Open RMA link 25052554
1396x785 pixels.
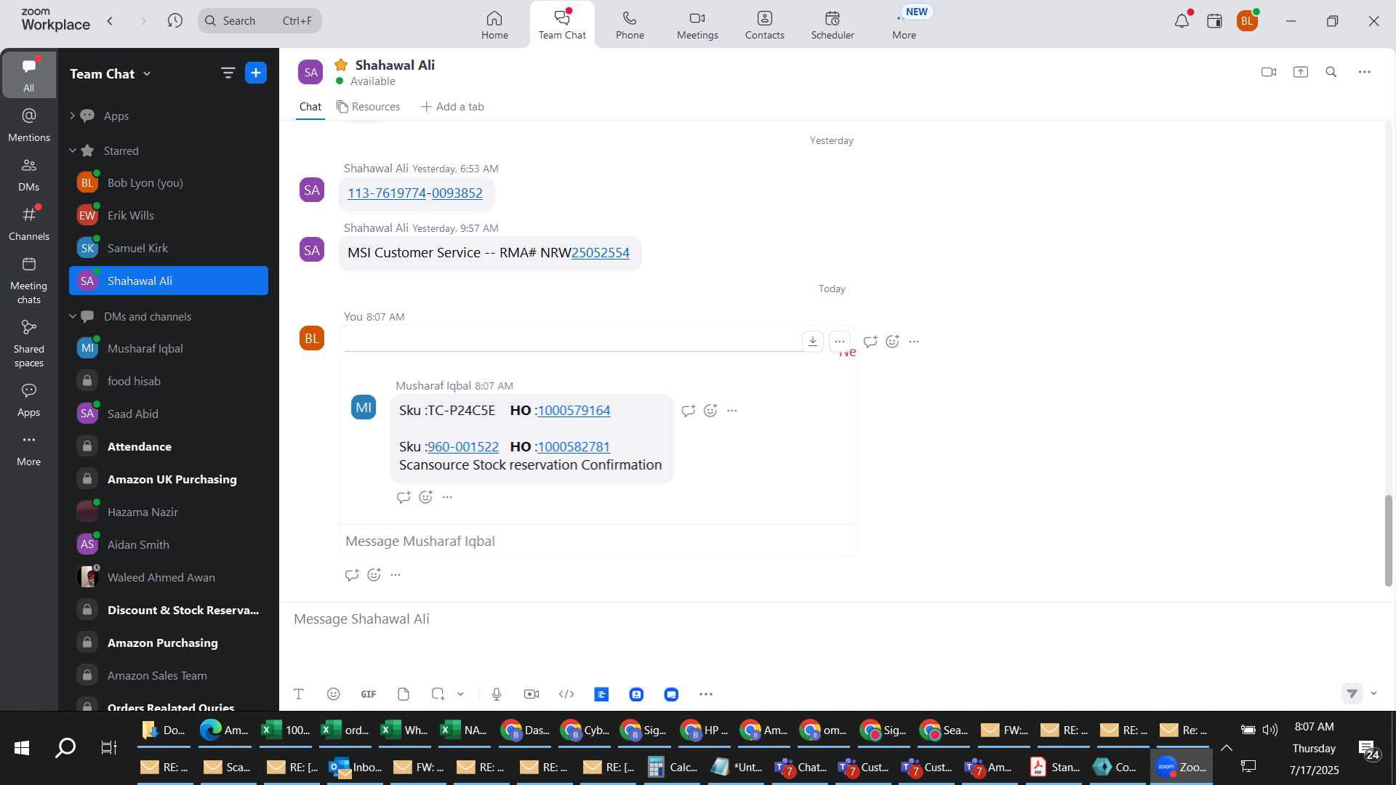click(601, 253)
